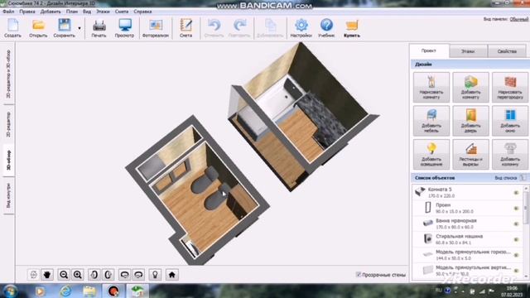Save the project with the Сохранить icon
Image resolution: width=530 pixels, height=298 pixels.
(x=64, y=28)
